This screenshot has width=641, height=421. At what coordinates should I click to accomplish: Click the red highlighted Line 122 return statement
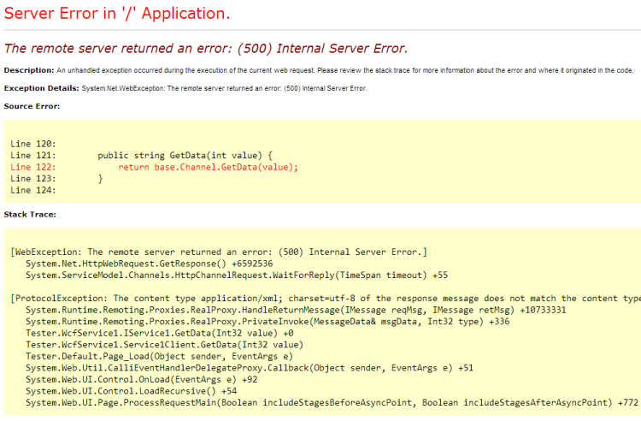208,167
